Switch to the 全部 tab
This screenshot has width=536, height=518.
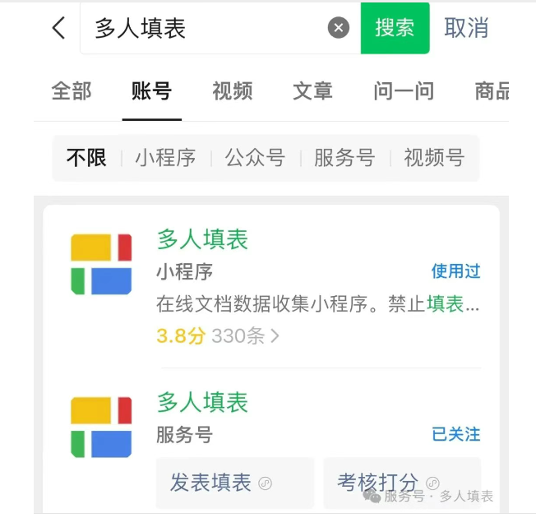tap(72, 91)
